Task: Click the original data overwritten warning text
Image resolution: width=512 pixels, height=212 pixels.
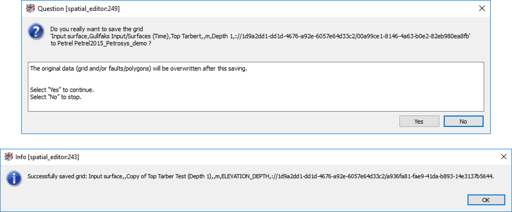Action: [138, 69]
